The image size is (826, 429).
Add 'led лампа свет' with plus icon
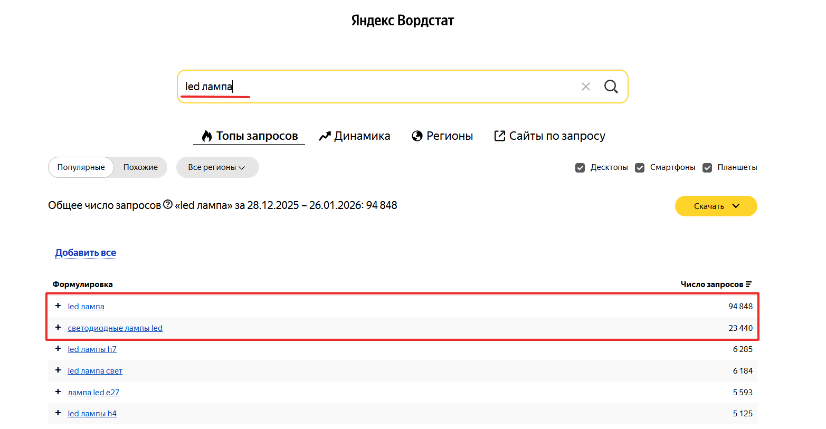tap(58, 370)
